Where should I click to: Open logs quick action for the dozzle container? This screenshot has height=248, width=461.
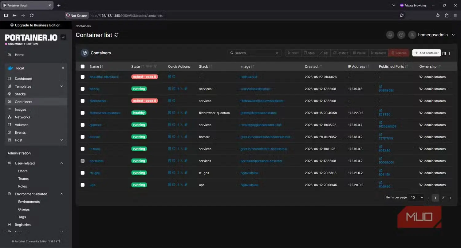coord(169,89)
